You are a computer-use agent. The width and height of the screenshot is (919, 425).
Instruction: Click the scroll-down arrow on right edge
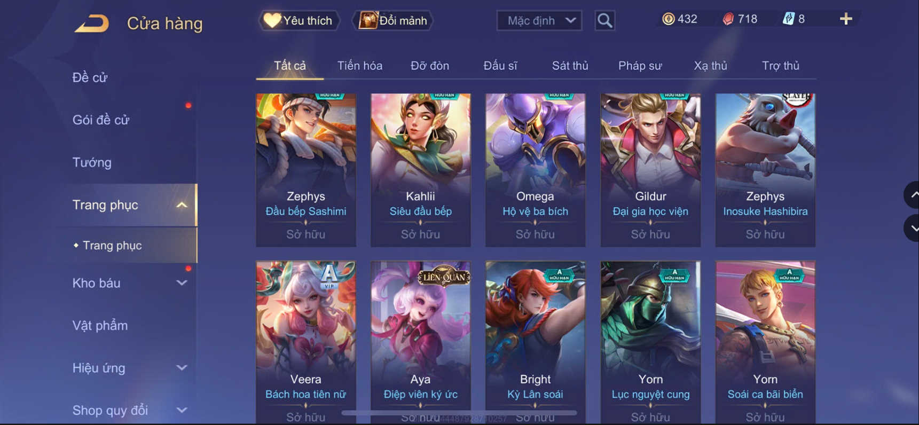912,228
